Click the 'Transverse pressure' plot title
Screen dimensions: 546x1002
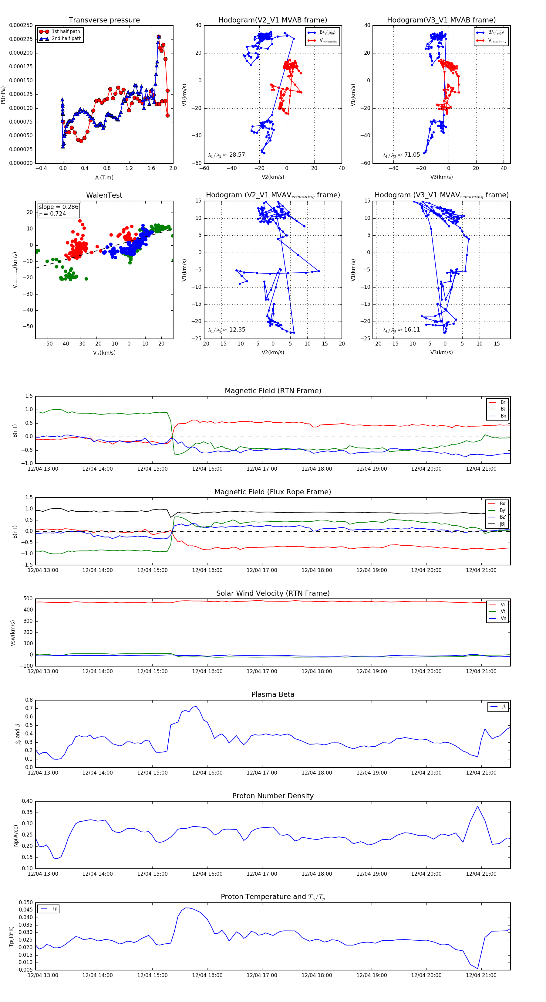click(104, 20)
